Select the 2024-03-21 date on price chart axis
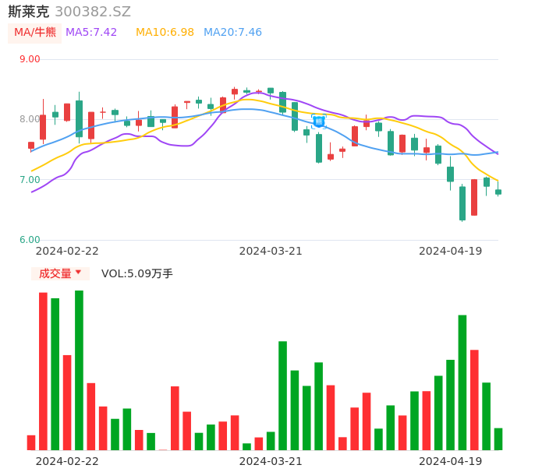This screenshot has height=472, width=535. (271, 251)
